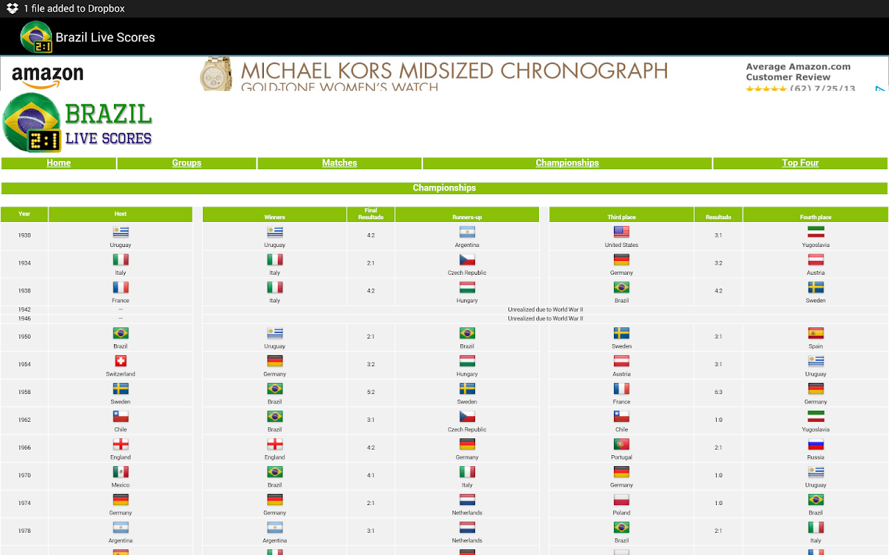The height and width of the screenshot is (555, 889).
Task: Open the Top Four navigation tab
Action: pyautogui.click(x=800, y=163)
